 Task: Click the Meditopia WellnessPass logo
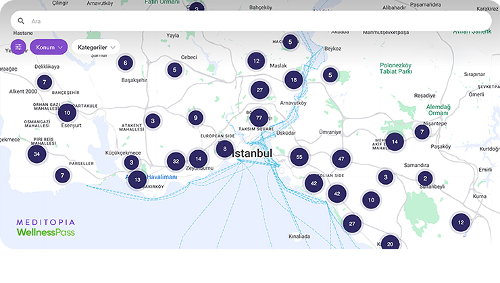(46, 227)
